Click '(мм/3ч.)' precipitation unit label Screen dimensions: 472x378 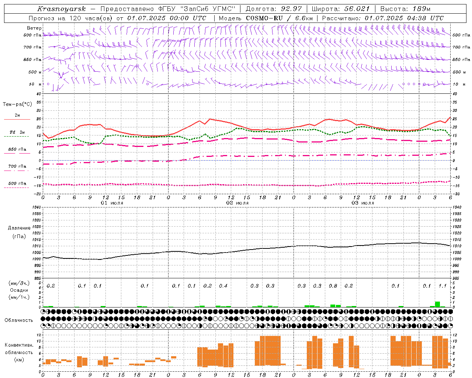pyautogui.click(x=19, y=283)
